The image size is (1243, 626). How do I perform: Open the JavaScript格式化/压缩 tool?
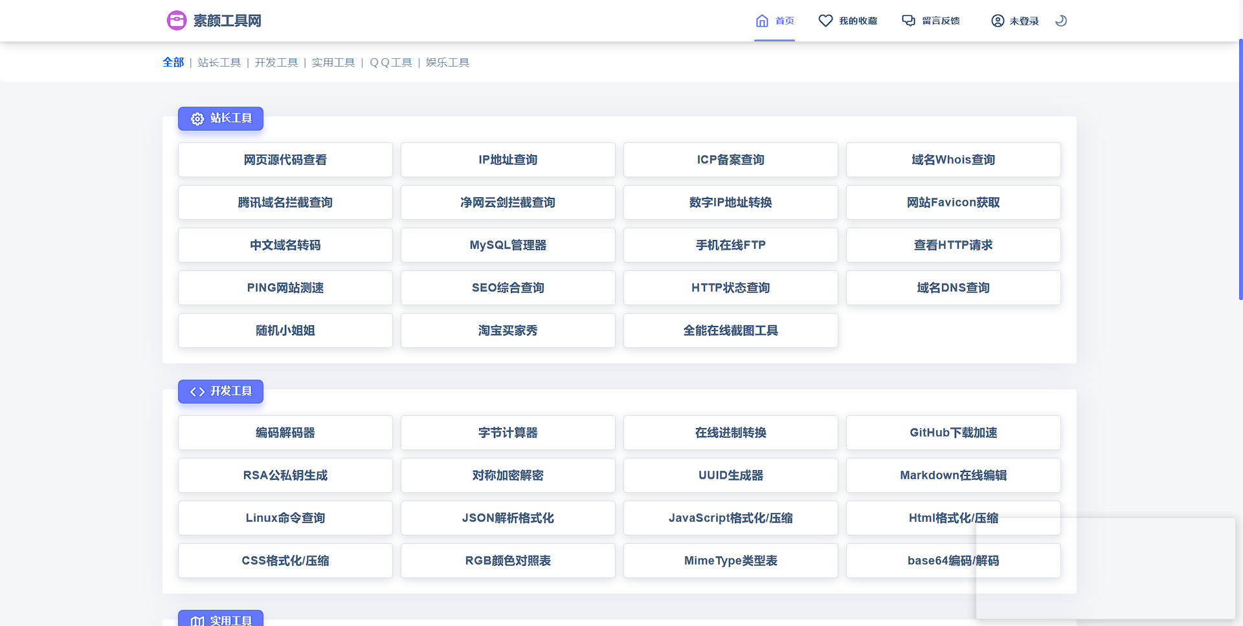click(x=731, y=518)
